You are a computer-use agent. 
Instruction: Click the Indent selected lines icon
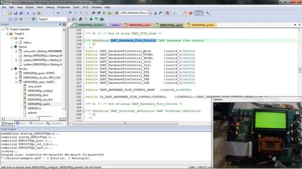(93, 13)
